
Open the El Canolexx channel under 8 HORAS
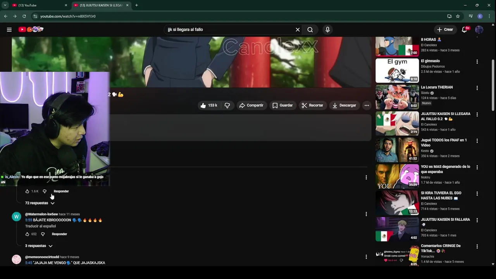pyautogui.click(x=429, y=45)
